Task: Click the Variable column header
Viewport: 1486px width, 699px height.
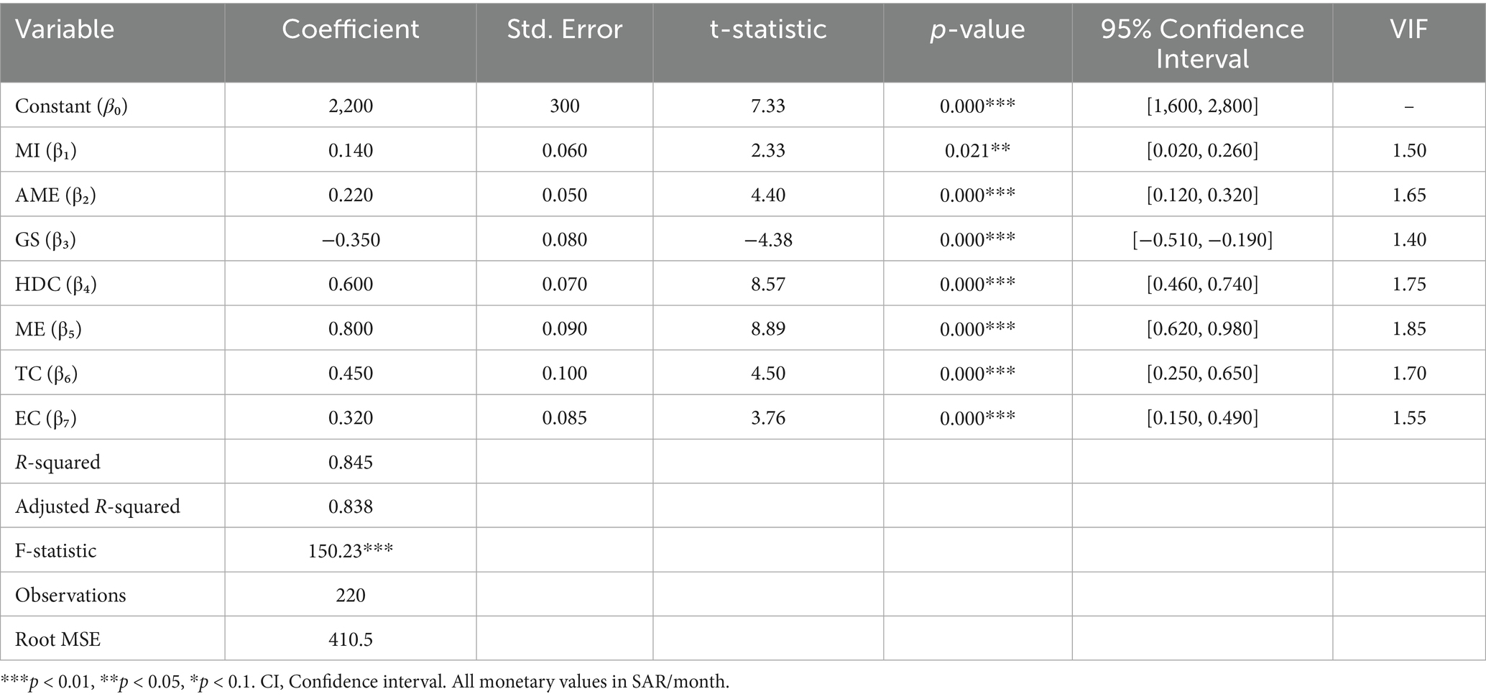Action: tap(65, 29)
